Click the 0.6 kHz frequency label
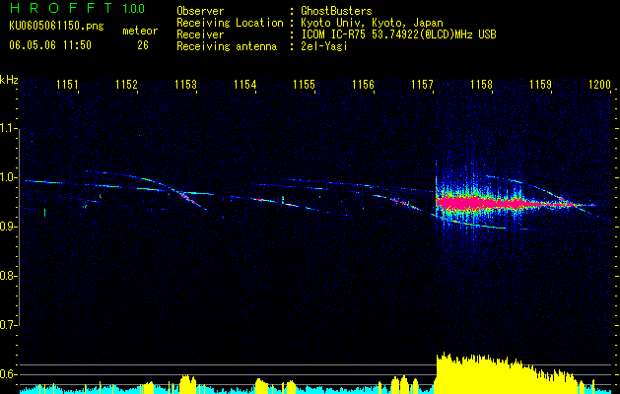This screenshot has width=620, height=394. (x=8, y=374)
